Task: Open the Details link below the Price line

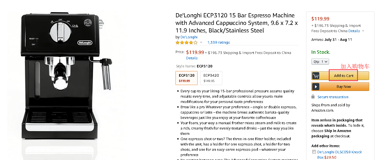Action: pos(192,58)
